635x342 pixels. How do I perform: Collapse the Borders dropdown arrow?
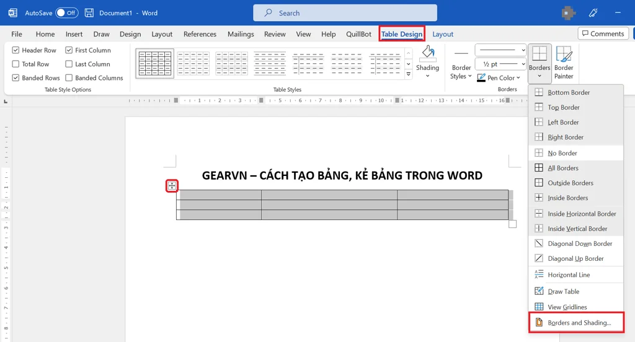[x=540, y=76]
